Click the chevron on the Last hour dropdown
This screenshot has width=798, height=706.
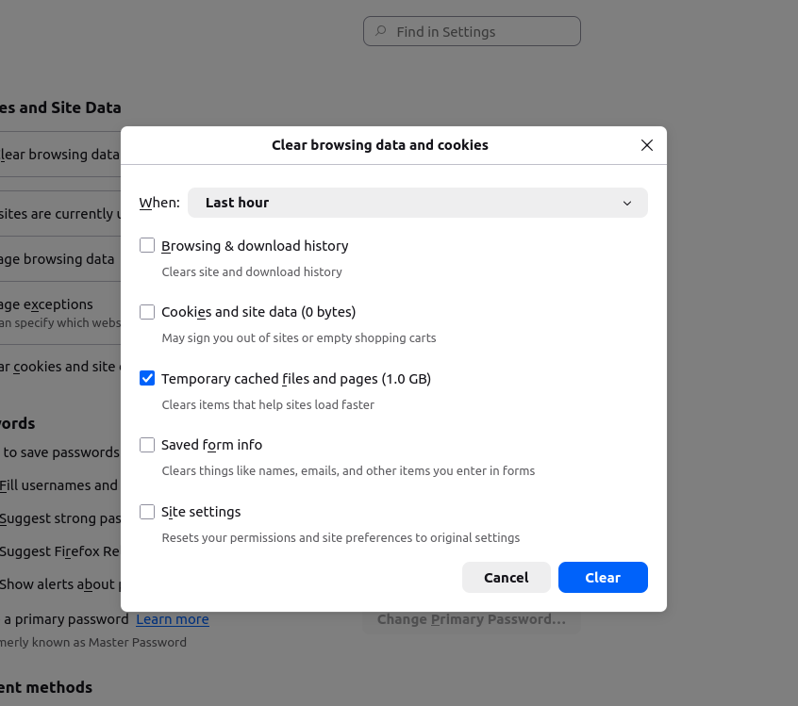coord(626,203)
